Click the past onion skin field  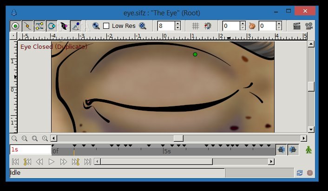click(x=231, y=26)
